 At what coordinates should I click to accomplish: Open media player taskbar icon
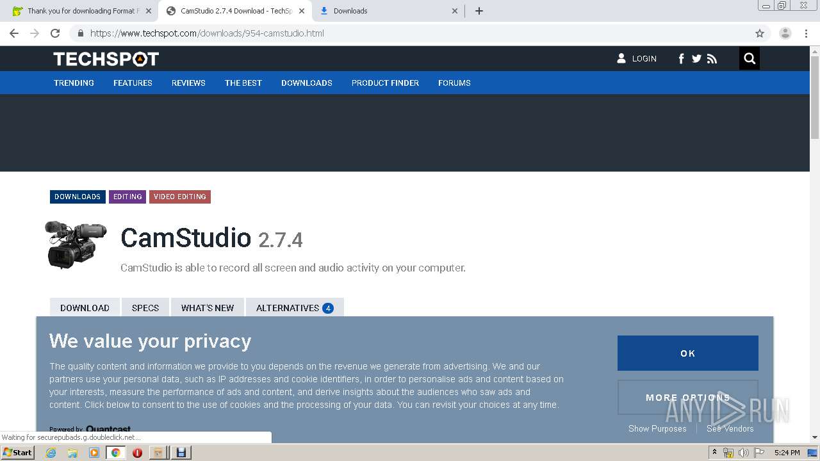pos(94,453)
